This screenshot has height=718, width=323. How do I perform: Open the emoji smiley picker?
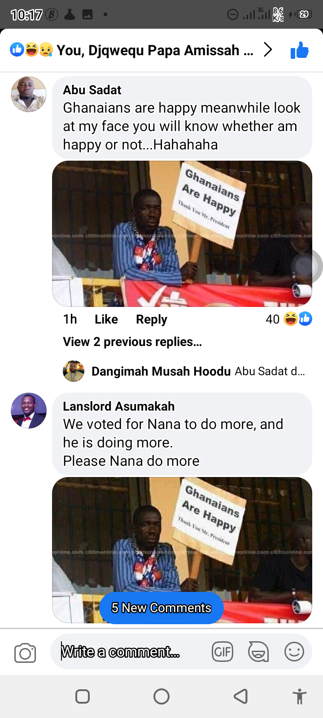[294, 652]
